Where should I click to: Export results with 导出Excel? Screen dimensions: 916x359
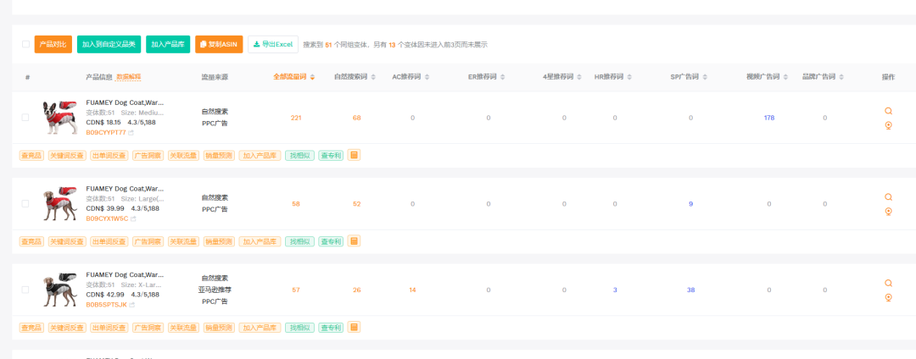tap(273, 44)
